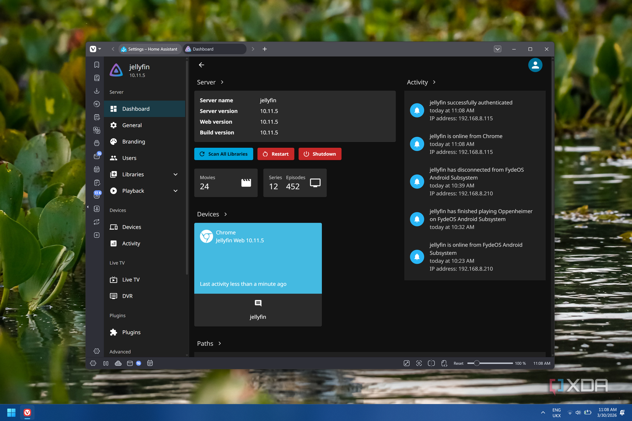Open the Downloads panel in the sidebar
Viewport: 632px width, 421px height.
(x=97, y=91)
